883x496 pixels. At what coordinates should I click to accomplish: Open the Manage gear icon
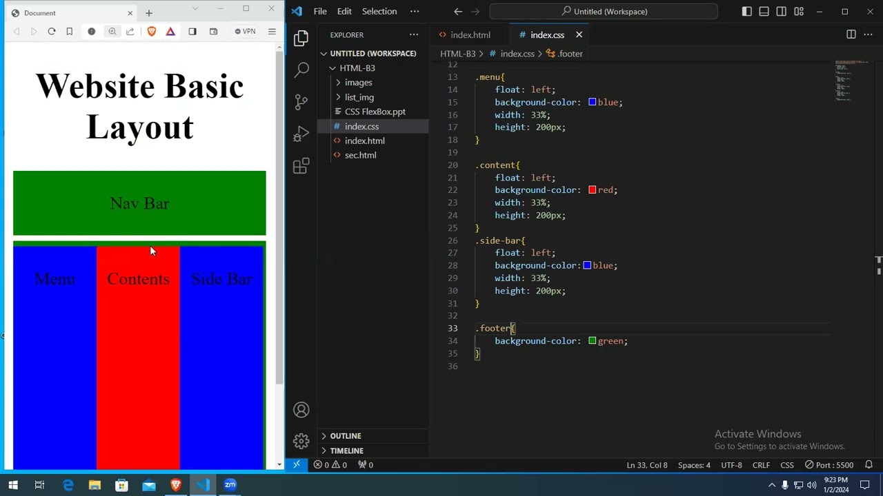(301, 441)
